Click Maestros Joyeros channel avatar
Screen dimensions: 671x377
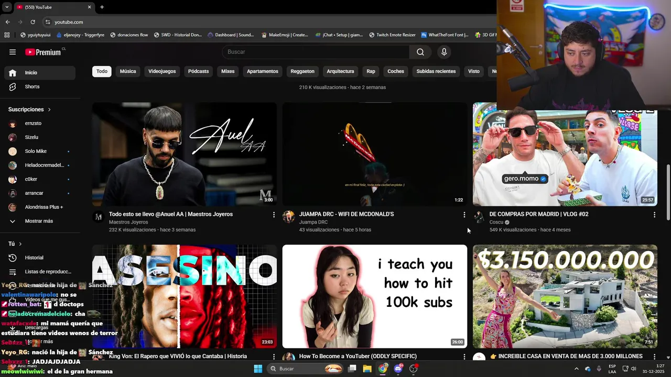[98, 217]
